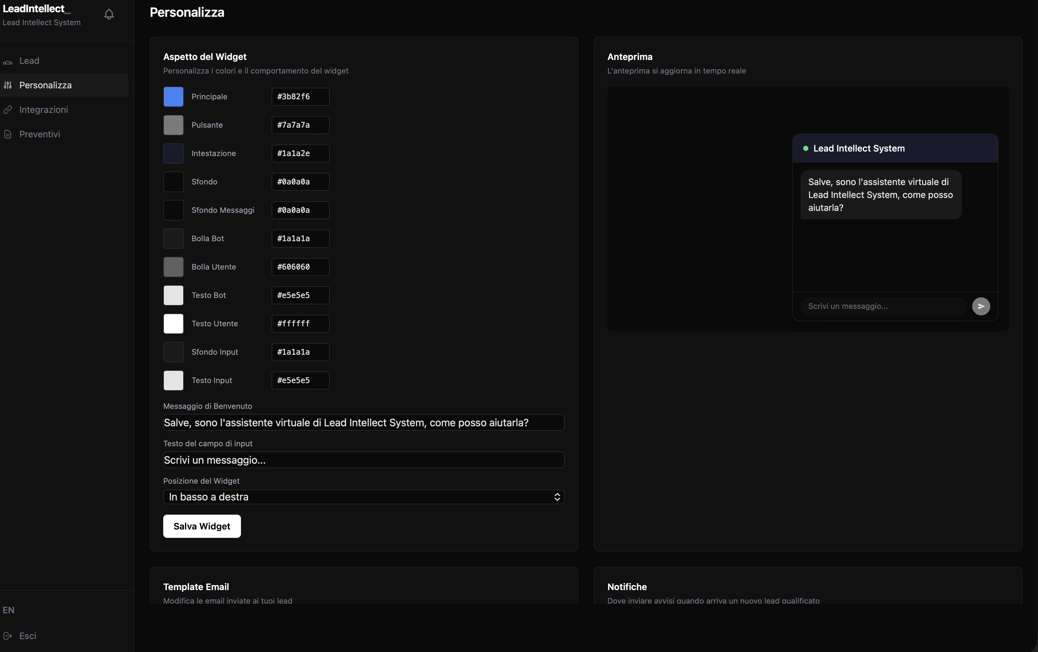Click the Salva Widget button
Screen dimensions: 1038x652
(x=202, y=526)
